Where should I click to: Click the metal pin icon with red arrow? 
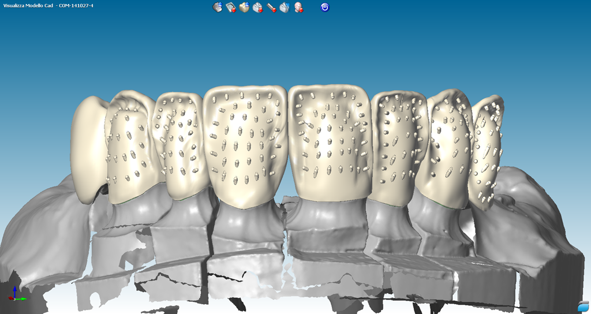tap(271, 7)
